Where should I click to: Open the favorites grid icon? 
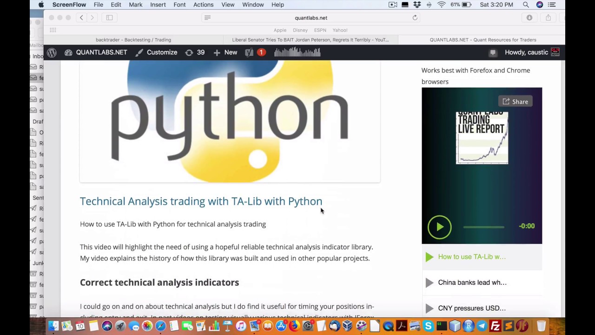tap(53, 30)
